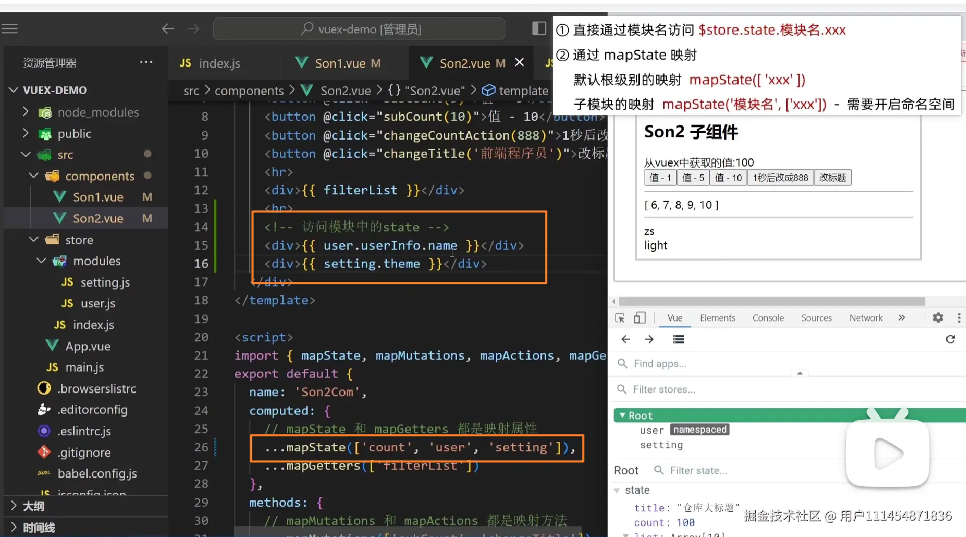The width and height of the screenshot is (966, 537).
Task: Click the components breadcrumb segment
Action: (x=249, y=91)
